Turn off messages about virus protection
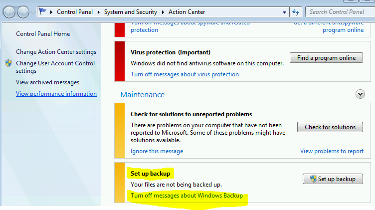The width and height of the screenshot is (375, 210). (185, 74)
